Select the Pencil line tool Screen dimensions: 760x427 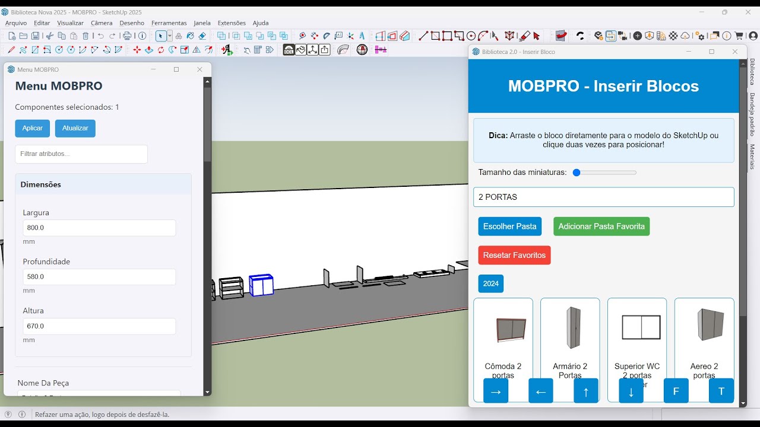tap(11, 50)
